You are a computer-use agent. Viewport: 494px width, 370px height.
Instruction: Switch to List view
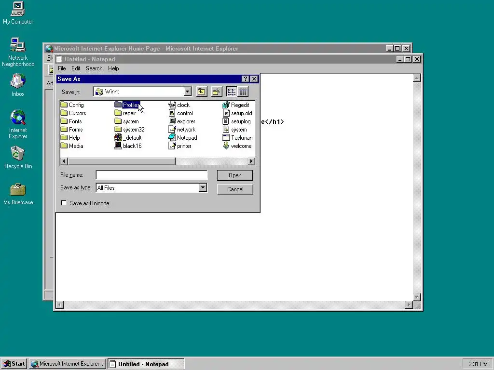tap(232, 92)
